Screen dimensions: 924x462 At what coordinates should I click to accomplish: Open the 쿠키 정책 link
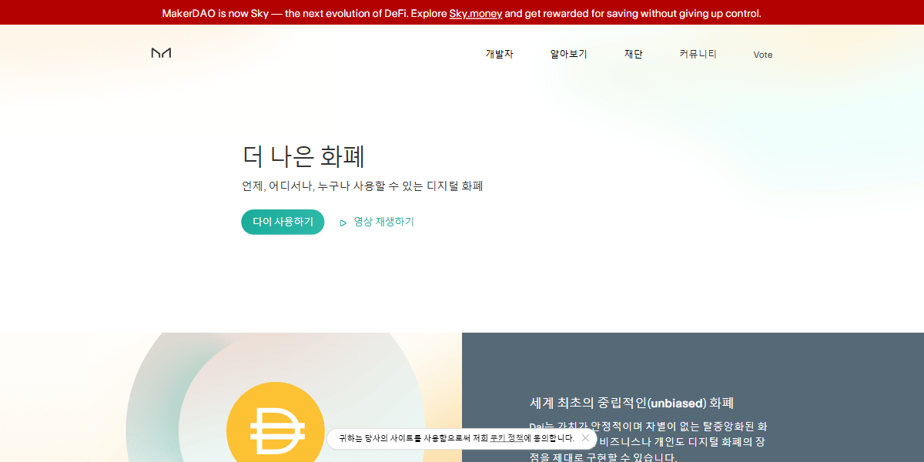[x=507, y=438]
